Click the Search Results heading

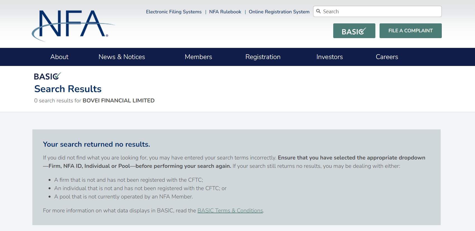(x=68, y=89)
